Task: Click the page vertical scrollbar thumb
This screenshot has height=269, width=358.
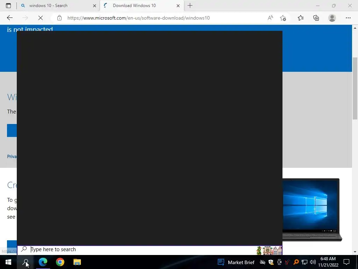Action: [355, 88]
